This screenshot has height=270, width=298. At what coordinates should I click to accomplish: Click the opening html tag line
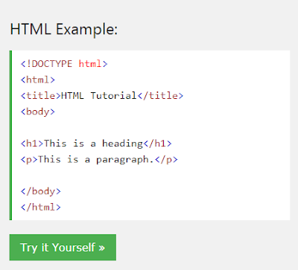coord(38,80)
